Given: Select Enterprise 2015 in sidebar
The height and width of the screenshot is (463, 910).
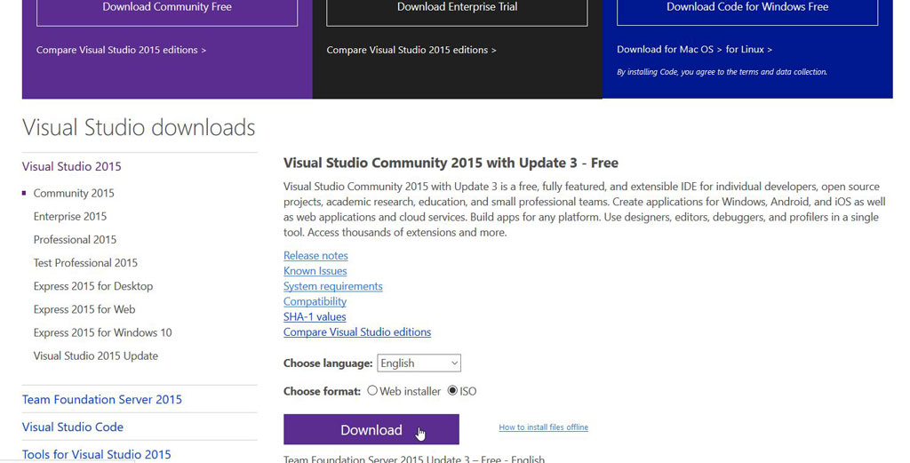Looking at the screenshot, I should pyautogui.click(x=70, y=217).
